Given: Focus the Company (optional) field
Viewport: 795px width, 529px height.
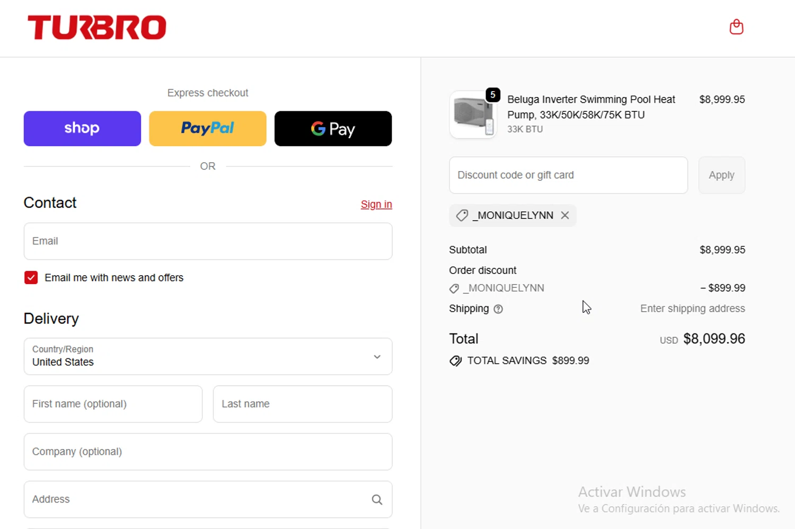Looking at the screenshot, I should tap(208, 452).
